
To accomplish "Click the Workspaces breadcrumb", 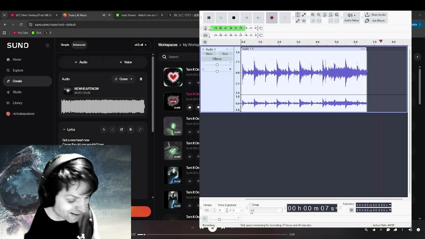I will (x=168, y=45).
